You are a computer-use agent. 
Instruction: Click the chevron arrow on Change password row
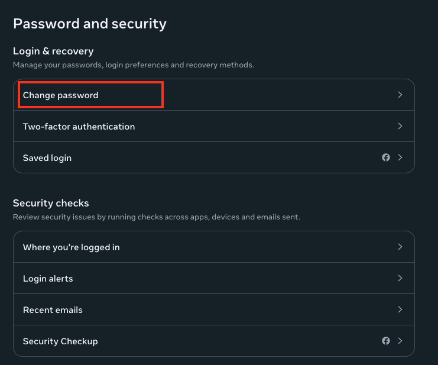coord(400,95)
